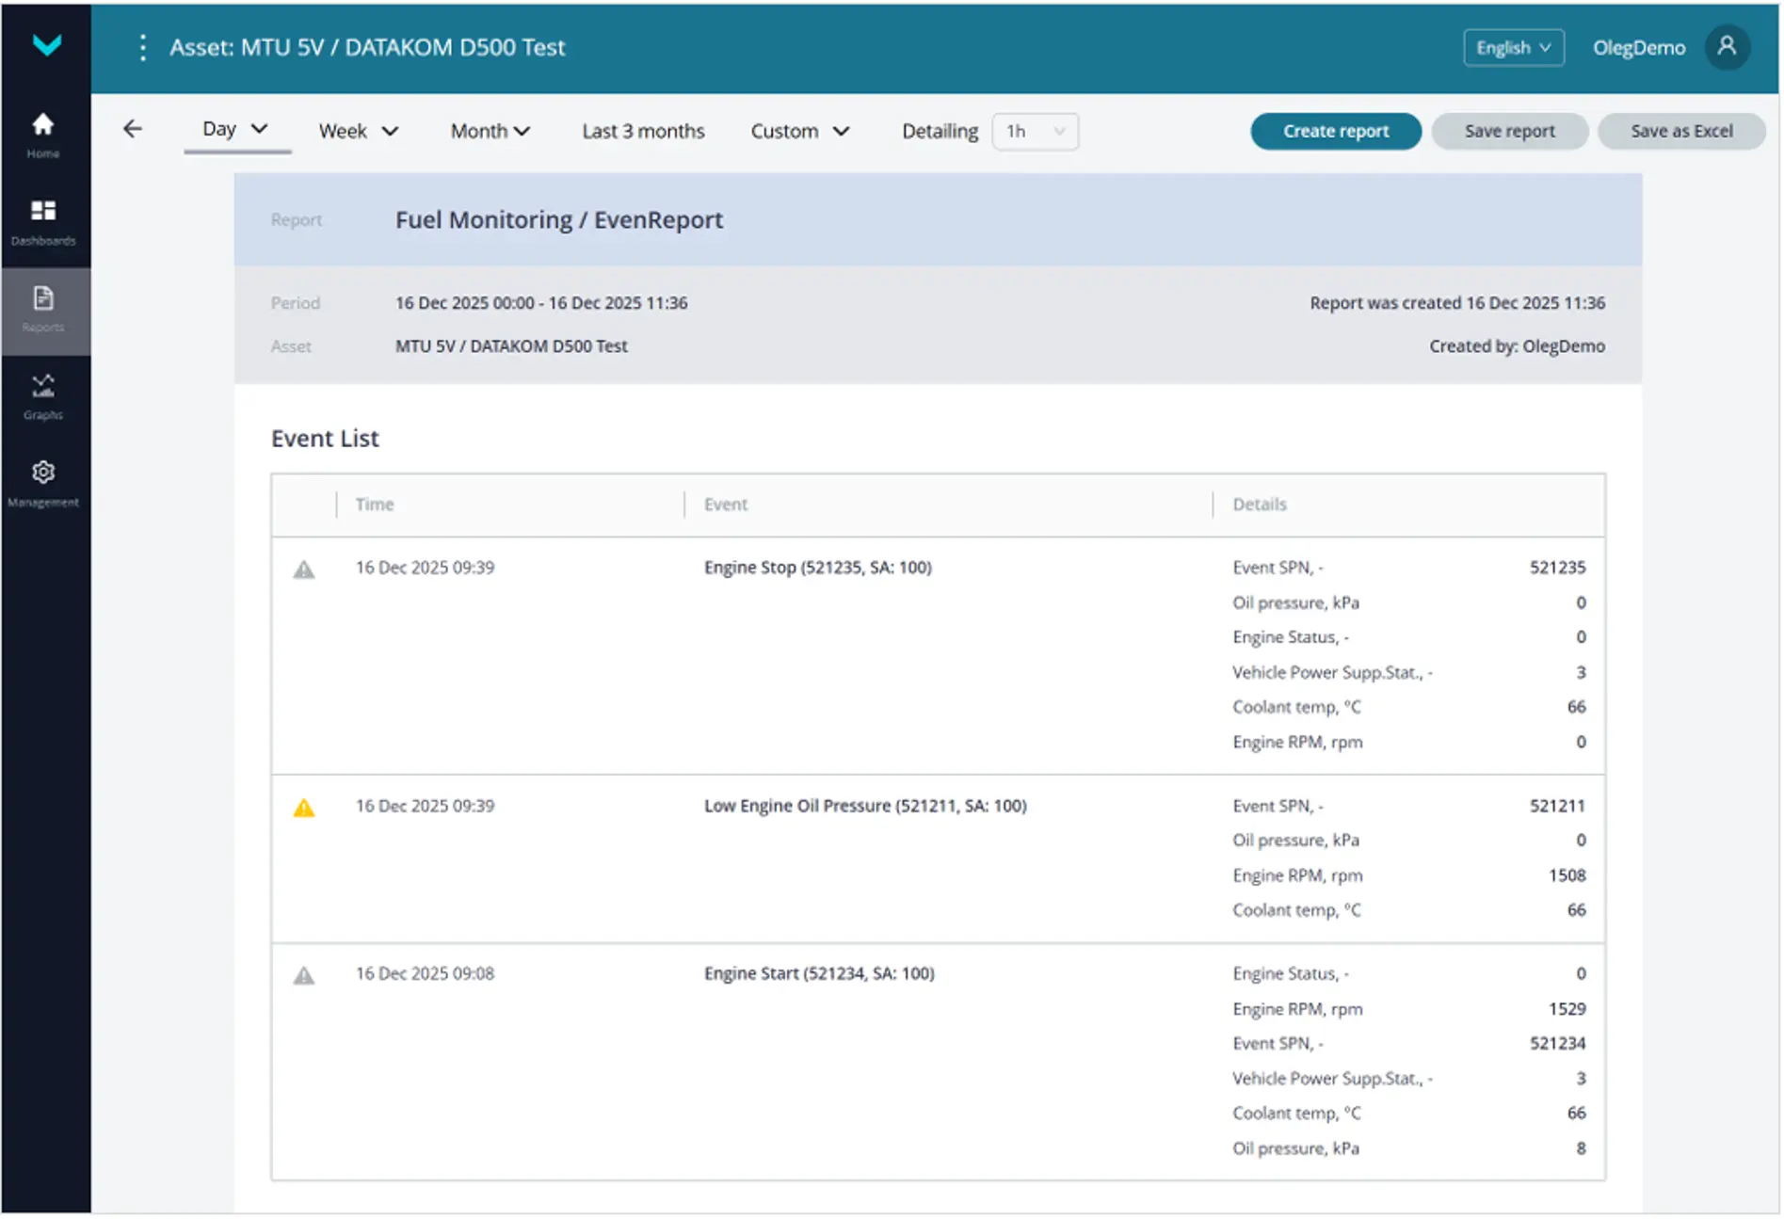Expand the English language dropdown
1784x1219 pixels.
pos(1512,48)
